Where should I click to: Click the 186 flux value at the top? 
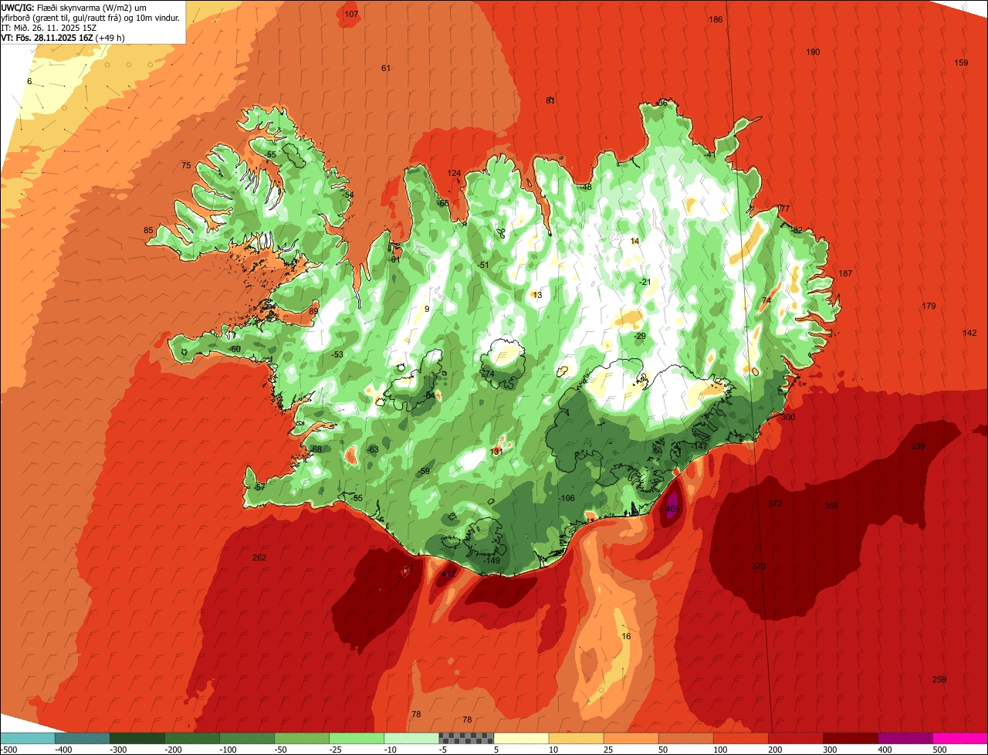coord(716,19)
